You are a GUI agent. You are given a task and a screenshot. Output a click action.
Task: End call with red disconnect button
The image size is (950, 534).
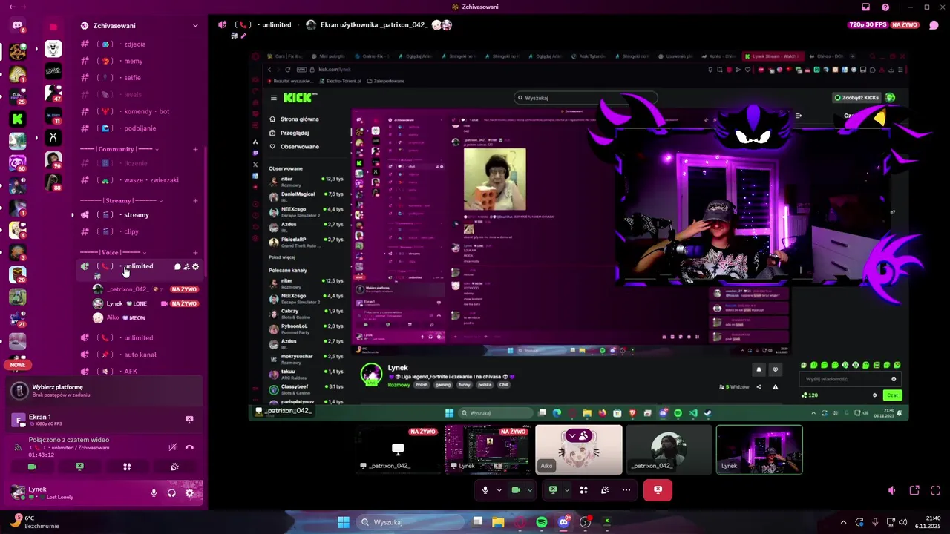pos(658,490)
